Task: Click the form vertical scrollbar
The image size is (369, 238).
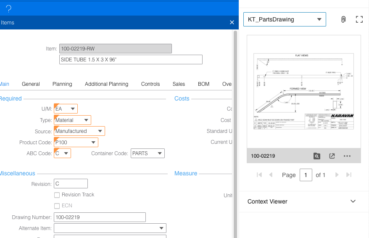Action: [x=235, y=134]
